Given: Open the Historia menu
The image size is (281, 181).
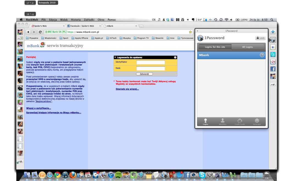Looking at the screenshot, I should click(76, 20).
